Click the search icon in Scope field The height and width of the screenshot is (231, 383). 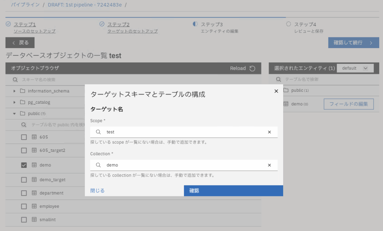(x=98, y=132)
